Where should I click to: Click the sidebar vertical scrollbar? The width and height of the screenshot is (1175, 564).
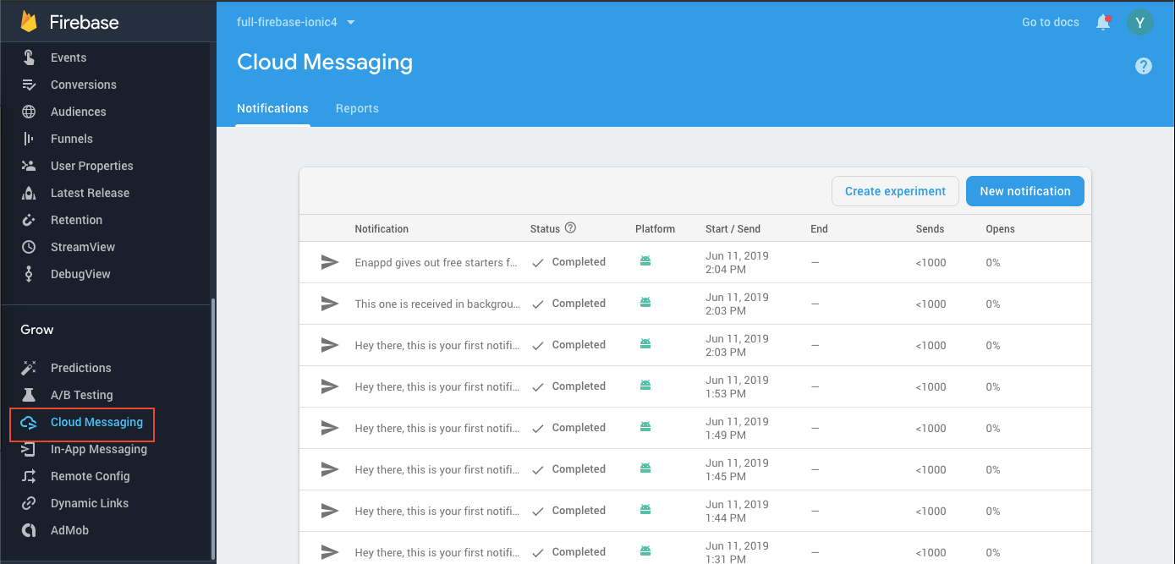[212, 427]
